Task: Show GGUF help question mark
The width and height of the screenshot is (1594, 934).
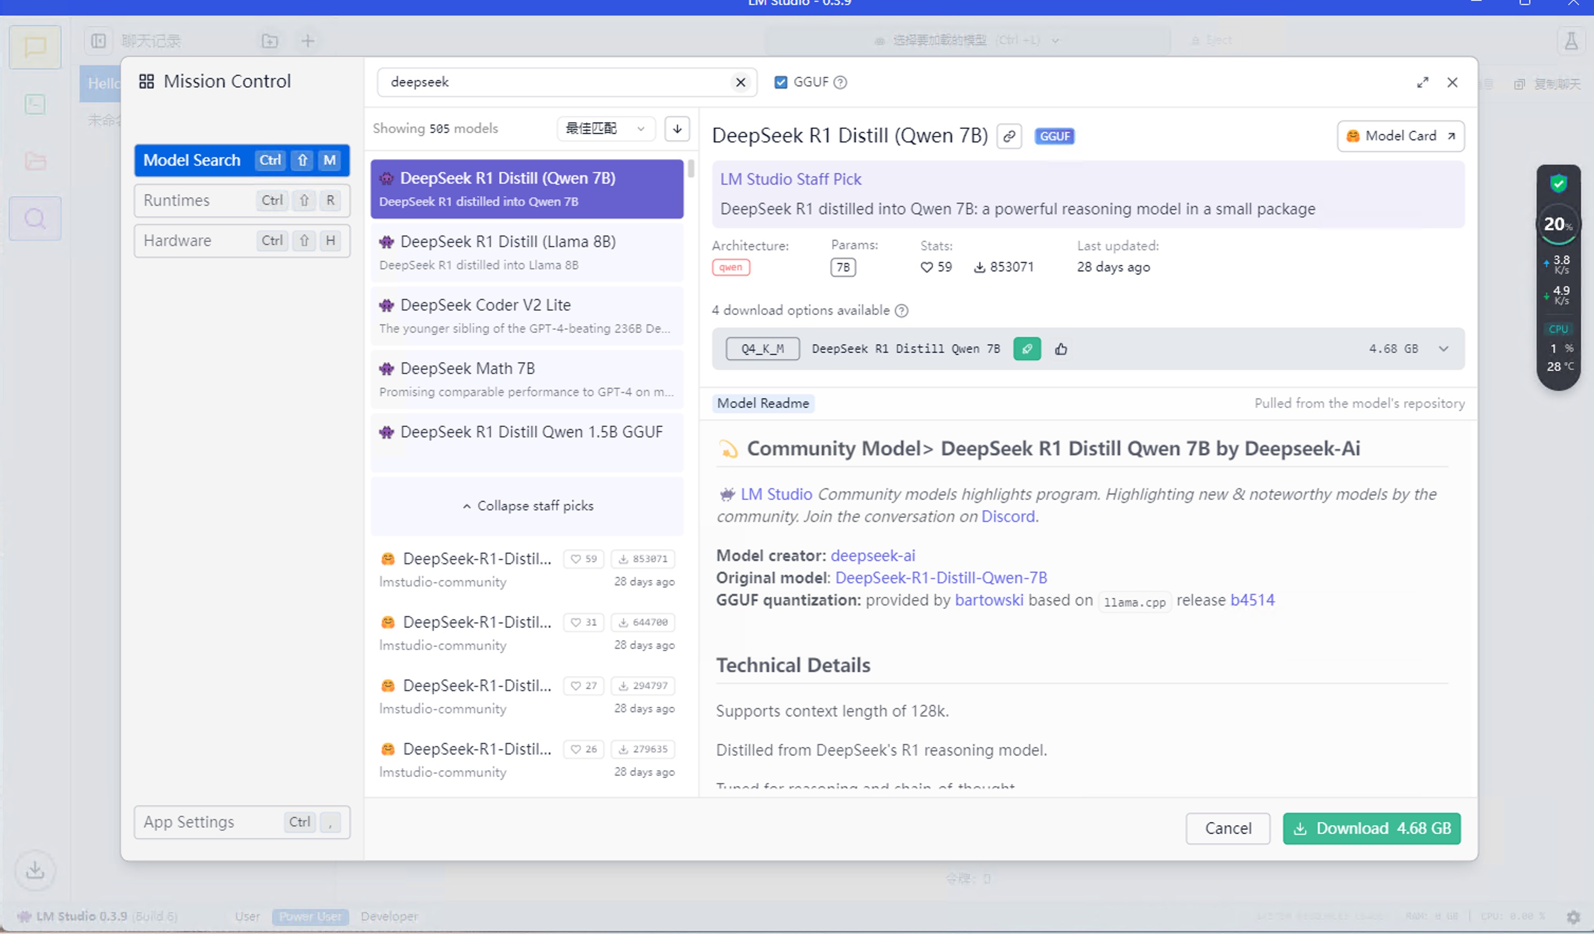Action: (840, 82)
